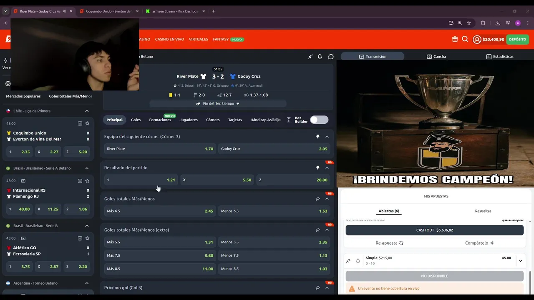Unpin the Resultado del partido market
This screenshot has width=534, height=300.
click(x=317, y=167)
